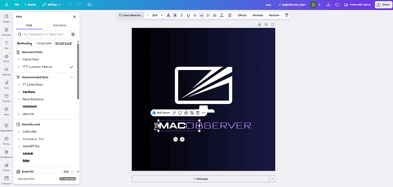Image resolution: width=393 pixels, height=187 pixels.
Task: Delete the selected text with trash icon
Action: click(198, 113)
